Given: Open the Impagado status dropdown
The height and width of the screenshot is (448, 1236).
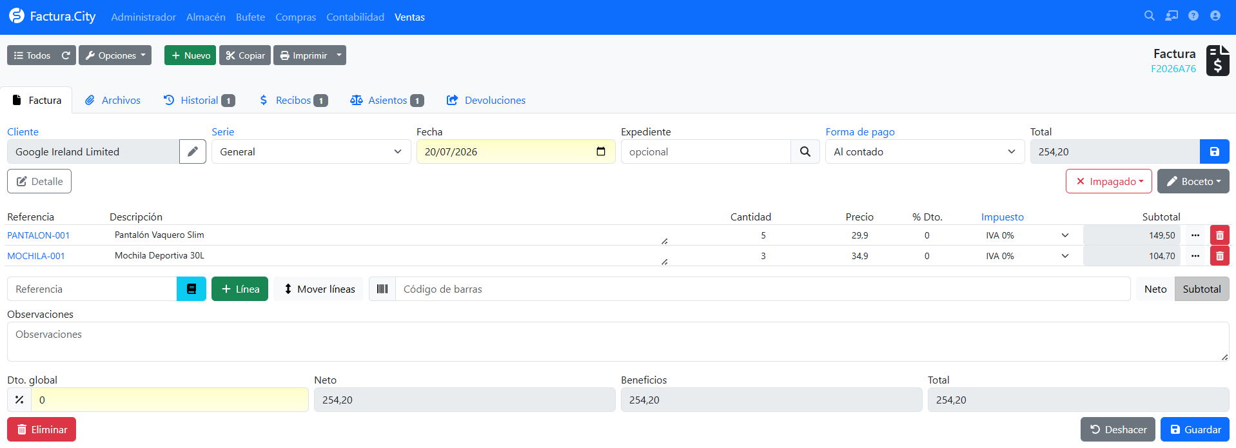Looking at the screenshot, I should (1109, 181).
